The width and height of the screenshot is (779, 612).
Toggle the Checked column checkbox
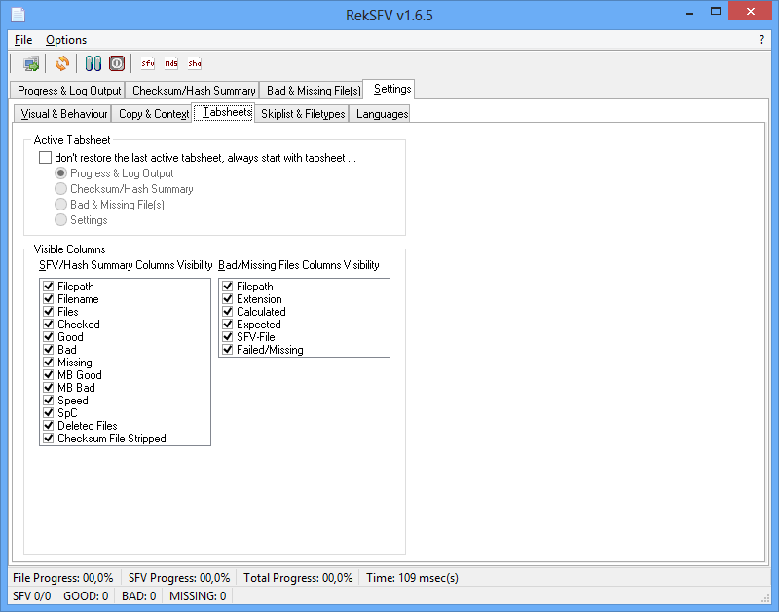[48, 325]
